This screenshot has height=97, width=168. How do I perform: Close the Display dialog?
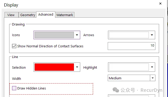160,3
